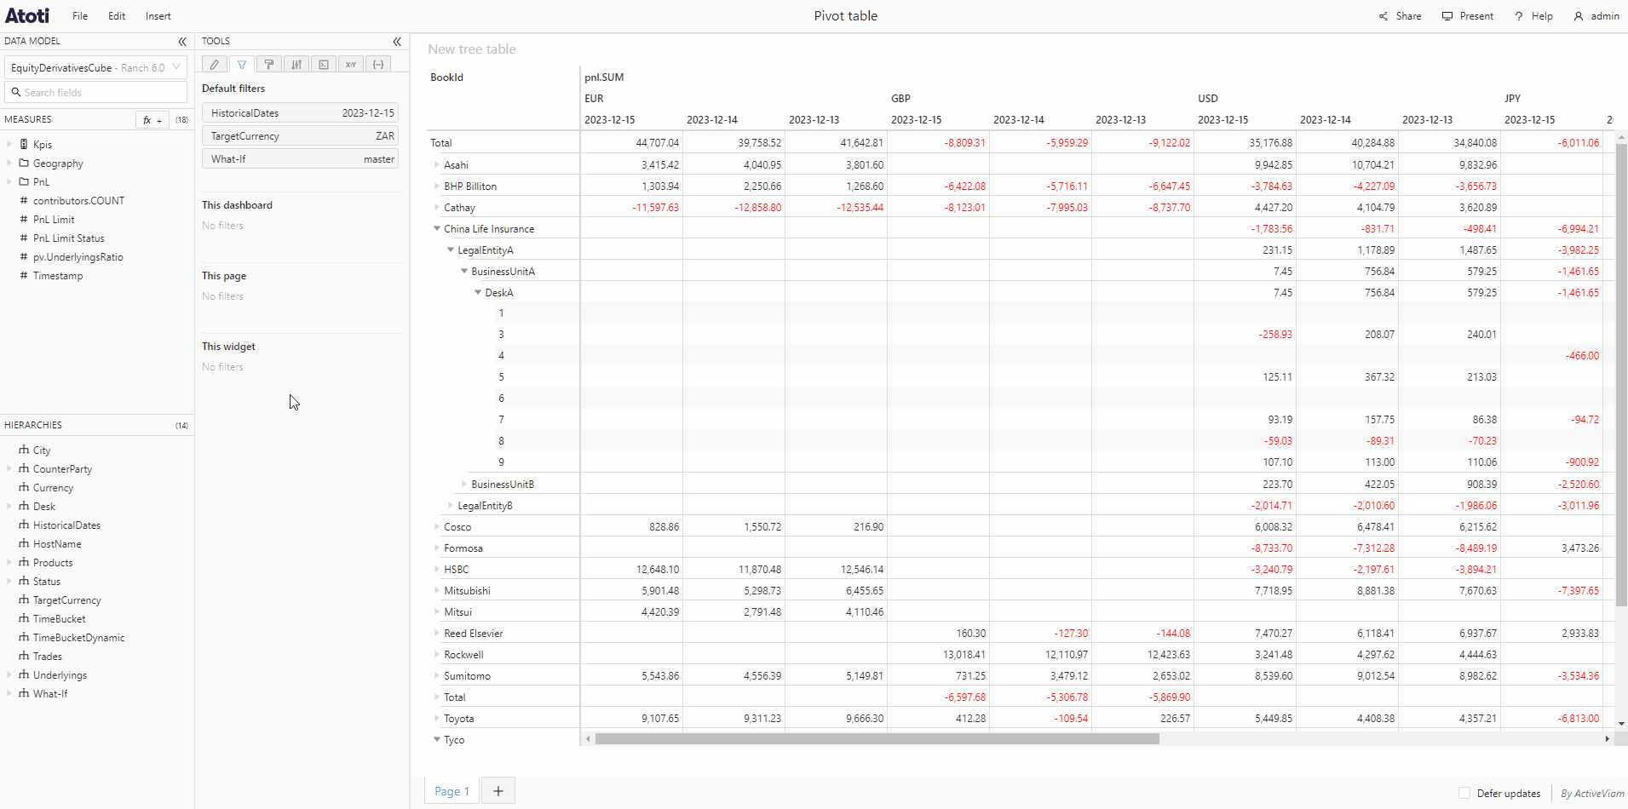Click the Help question mark icon
Image resolution: width=1628 pixels, height=809 pixels.
pos(1519,16)
